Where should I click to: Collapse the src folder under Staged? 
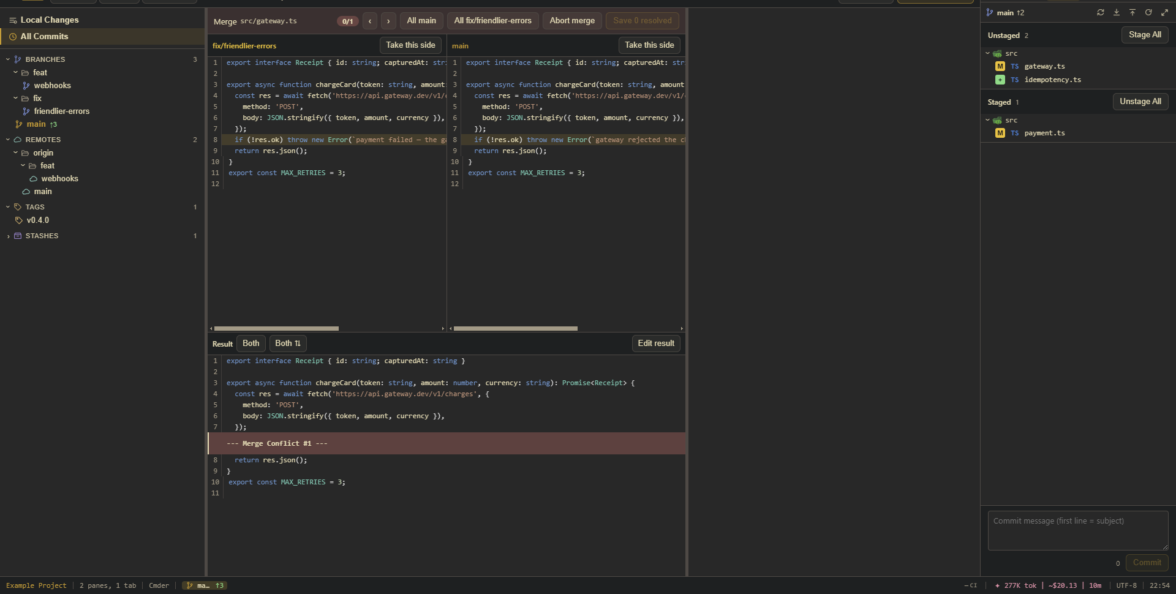[987, 121]
